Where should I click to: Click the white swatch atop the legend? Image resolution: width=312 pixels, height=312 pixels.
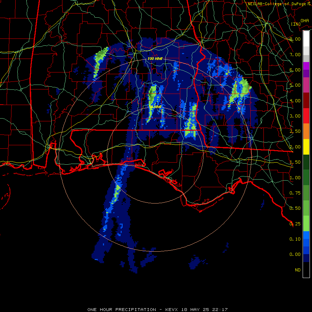[x=306, y=38]
